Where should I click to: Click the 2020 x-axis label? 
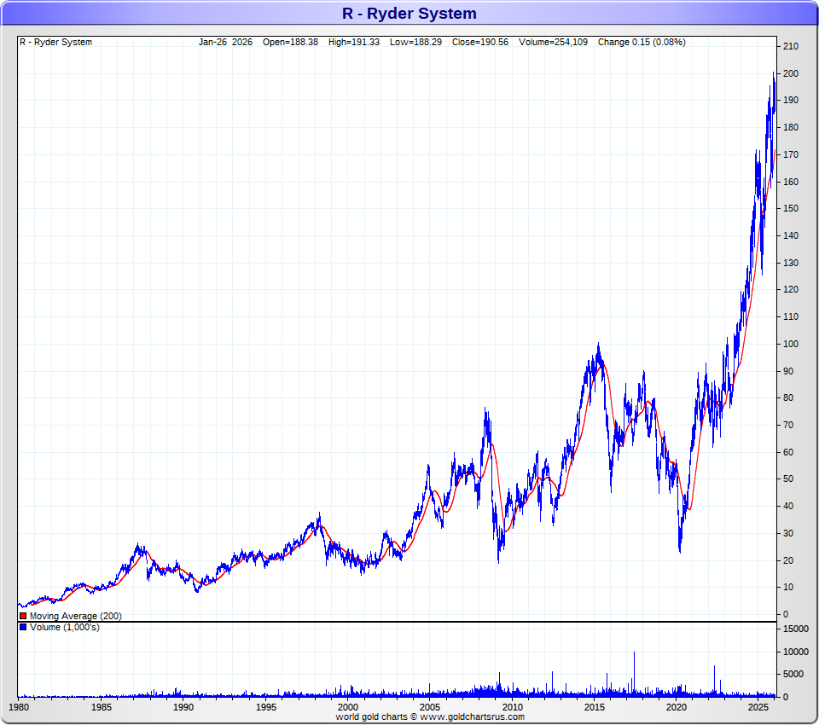(x=677, y=707)
